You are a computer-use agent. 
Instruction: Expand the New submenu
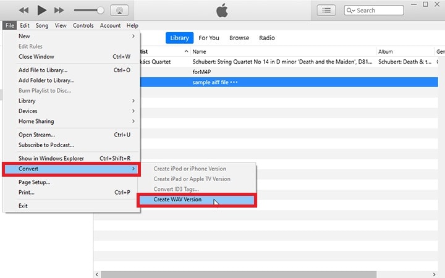pos(72,36)
